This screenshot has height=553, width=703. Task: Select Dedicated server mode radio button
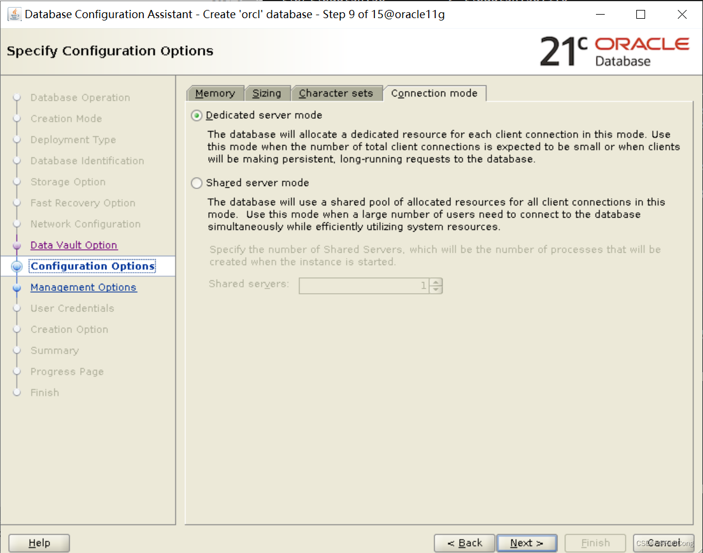(x=197, y=115)
